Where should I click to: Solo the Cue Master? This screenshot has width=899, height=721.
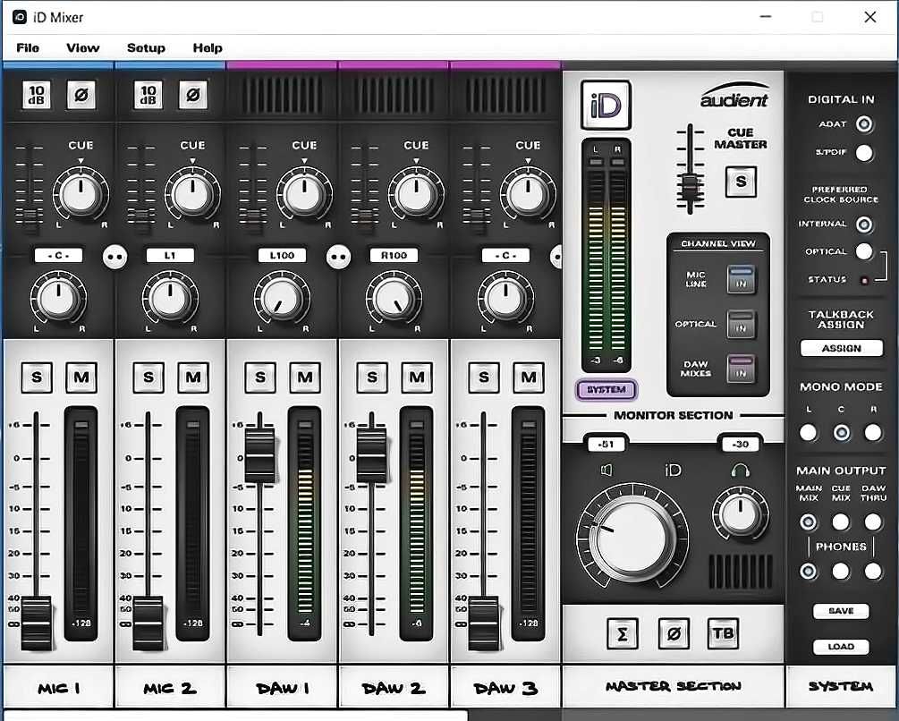741,182
